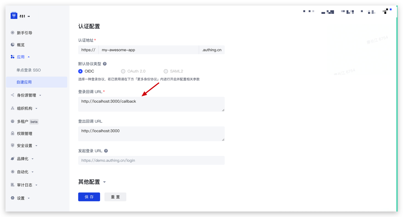This screenshot has width=403, height=217.
Task: Switch to the 单点登录 SSO page
Action: (28, 70)
